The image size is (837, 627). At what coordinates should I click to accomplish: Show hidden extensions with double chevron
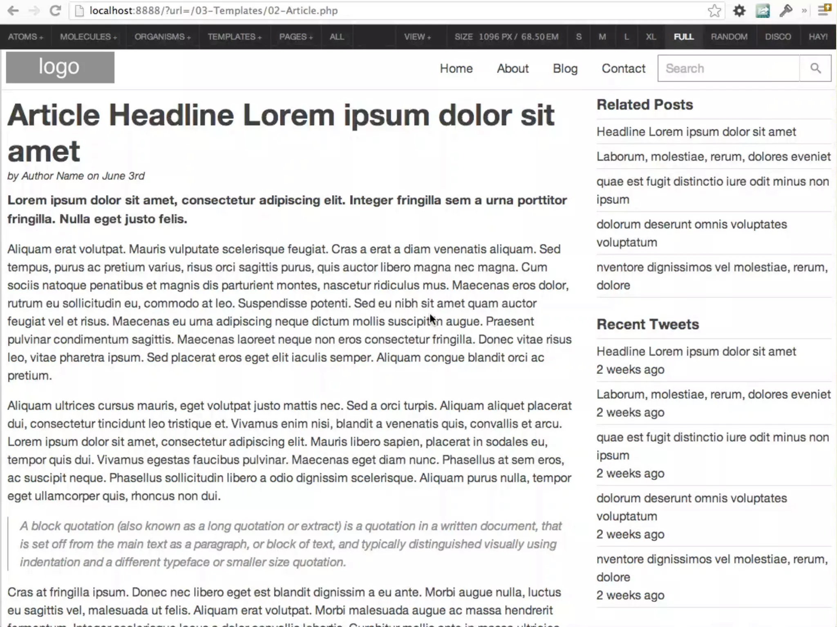(804, 11)
